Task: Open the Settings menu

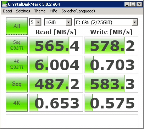Action: (23, 11)
